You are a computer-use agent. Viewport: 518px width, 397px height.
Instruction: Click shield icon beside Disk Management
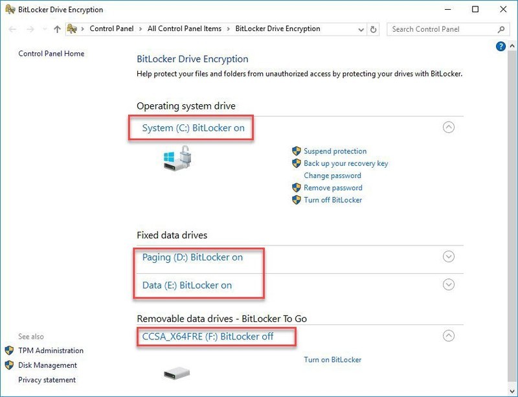pos(9,365)
